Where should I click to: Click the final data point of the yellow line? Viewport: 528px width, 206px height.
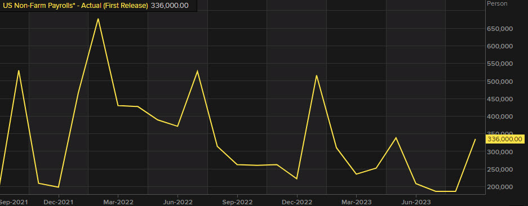tap(475, 139)
